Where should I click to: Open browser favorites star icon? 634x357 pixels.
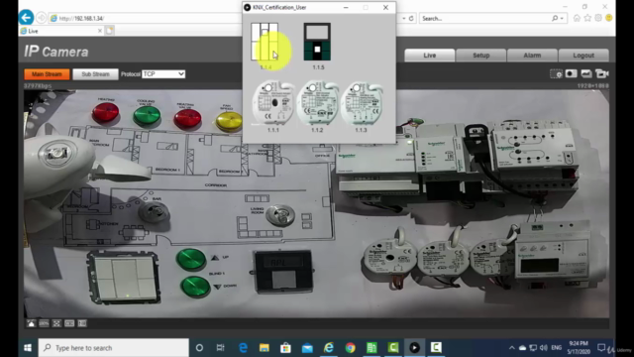point(587,18)
